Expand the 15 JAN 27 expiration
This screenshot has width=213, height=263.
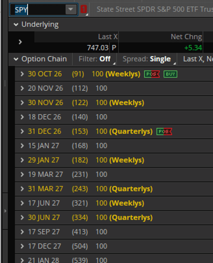click(x=22, y=146)
